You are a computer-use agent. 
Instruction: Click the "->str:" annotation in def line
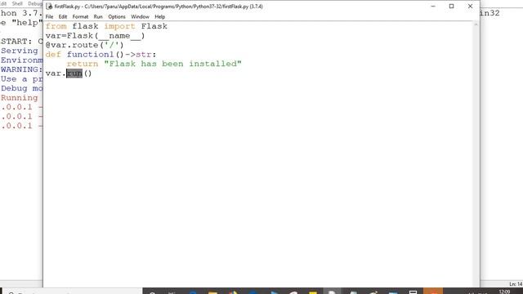click(x=141, y=55)
